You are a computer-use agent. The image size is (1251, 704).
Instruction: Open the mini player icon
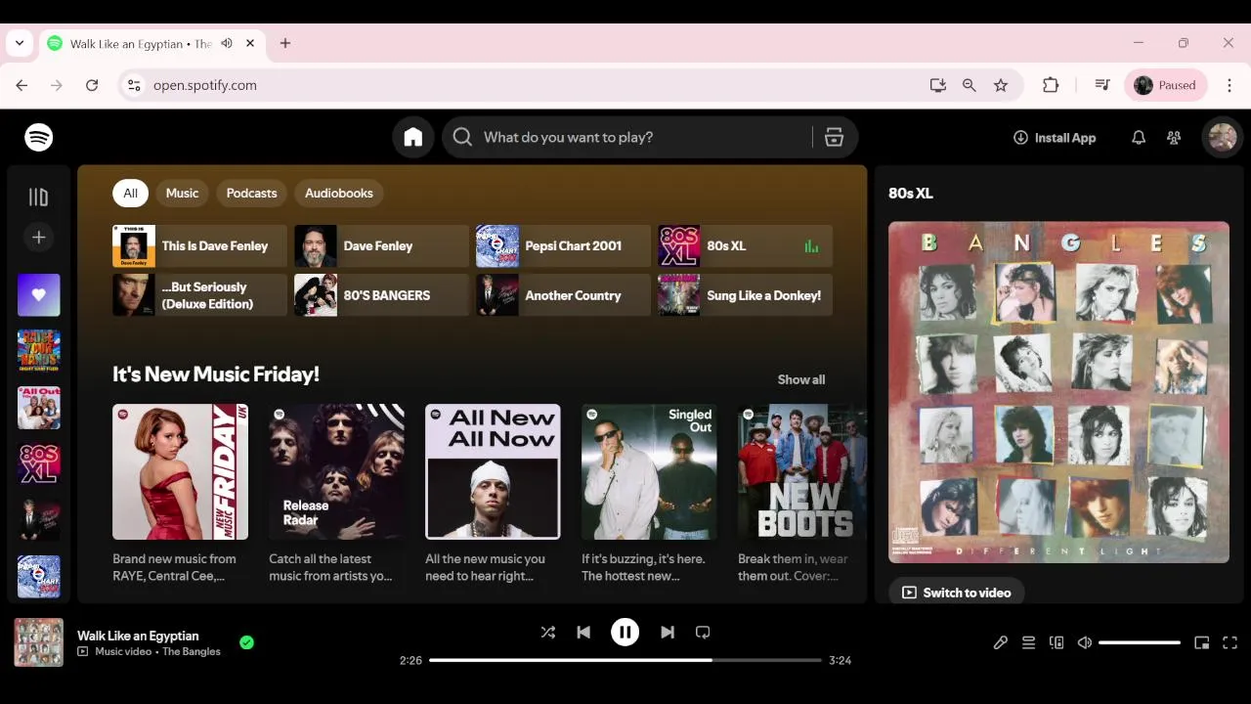(1202, 642)
